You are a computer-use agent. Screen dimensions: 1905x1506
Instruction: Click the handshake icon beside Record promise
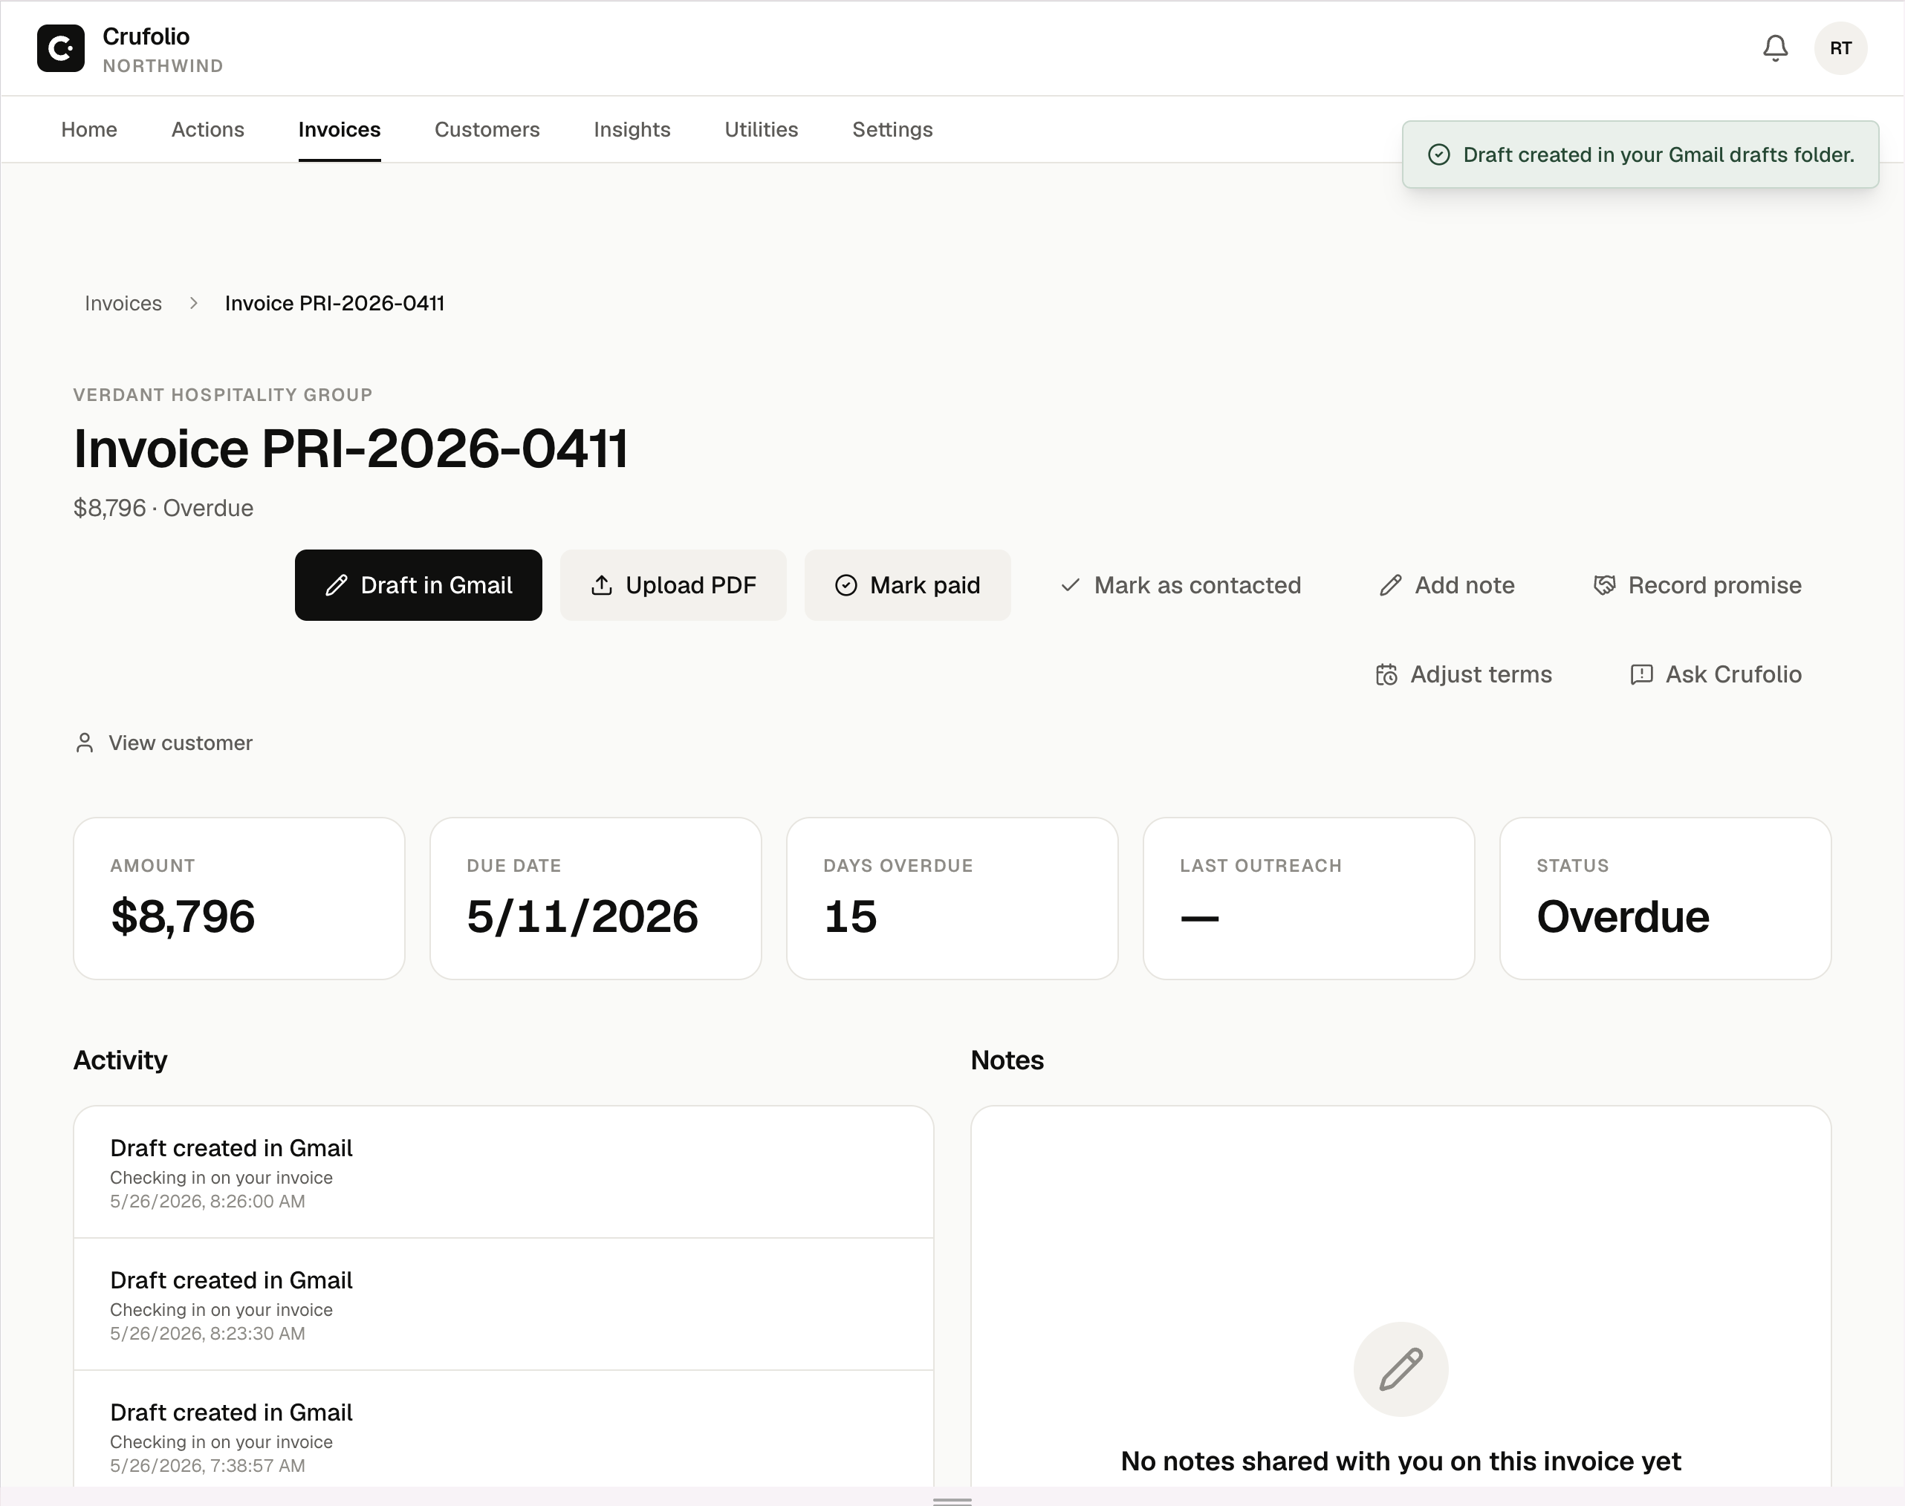pyautogui.click(x=1604, y=585)
